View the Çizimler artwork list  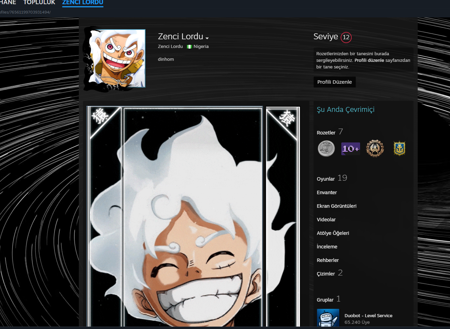[326, 274]
